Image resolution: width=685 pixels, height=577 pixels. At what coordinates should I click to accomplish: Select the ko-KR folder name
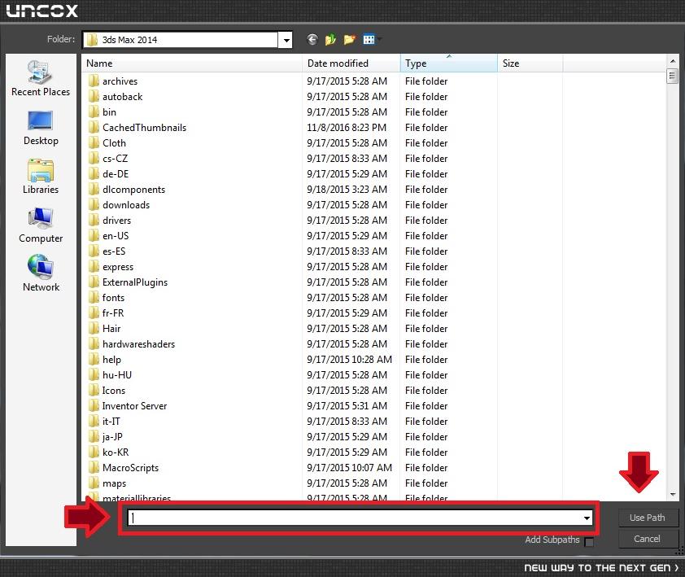(116, 452)
